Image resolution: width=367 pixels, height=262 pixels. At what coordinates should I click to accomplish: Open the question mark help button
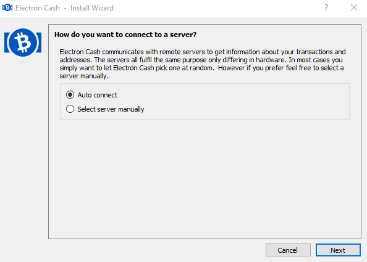click(x=326, y=7)
